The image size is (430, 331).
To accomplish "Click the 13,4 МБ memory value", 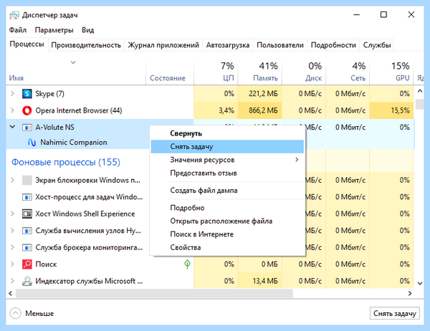I will [x=265, y=281].
